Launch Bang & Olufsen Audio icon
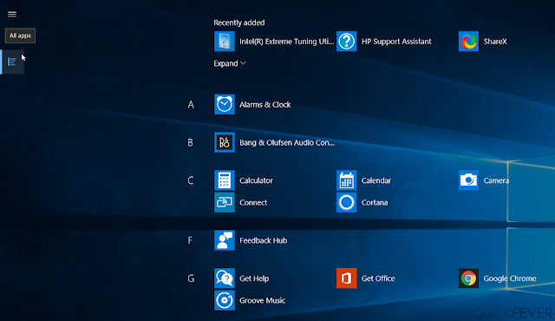This screenshot has height=321, width=555. (x=225, y=142)
